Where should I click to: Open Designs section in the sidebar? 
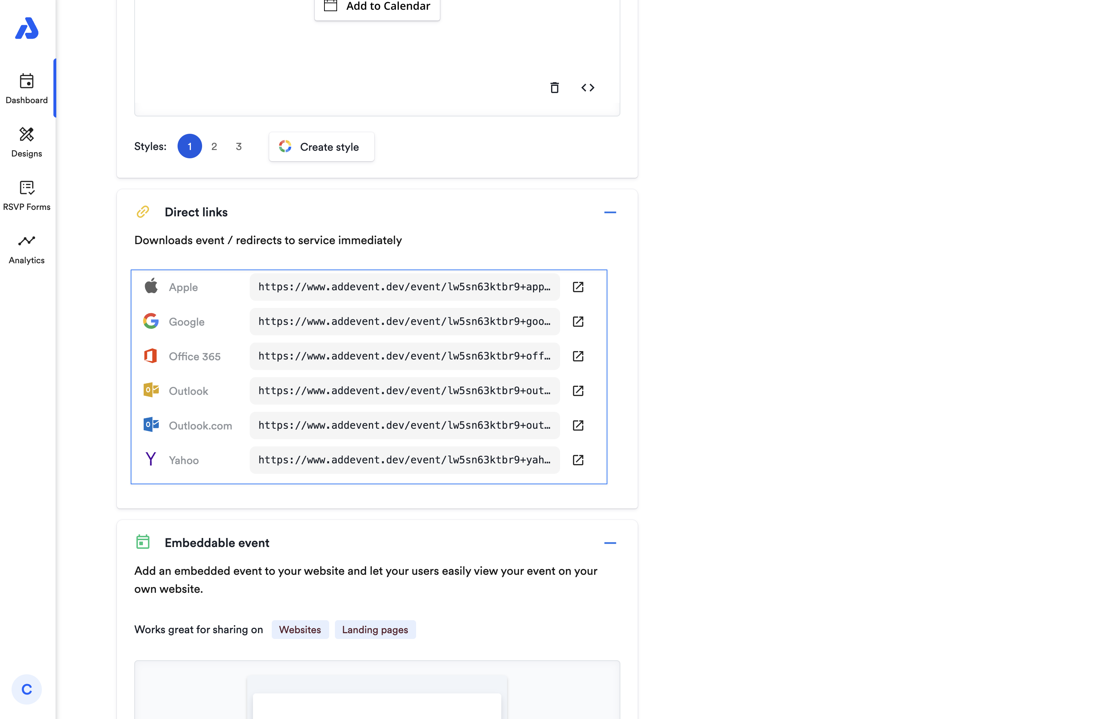pos(27,142)
